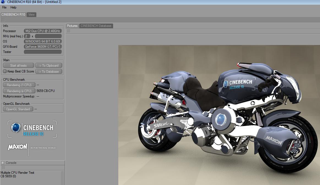Image resolution: width=320 pixels, height=185 pixels.
Task: Click the CINEBENCH app icon in title bar
Action: (3, 2)
